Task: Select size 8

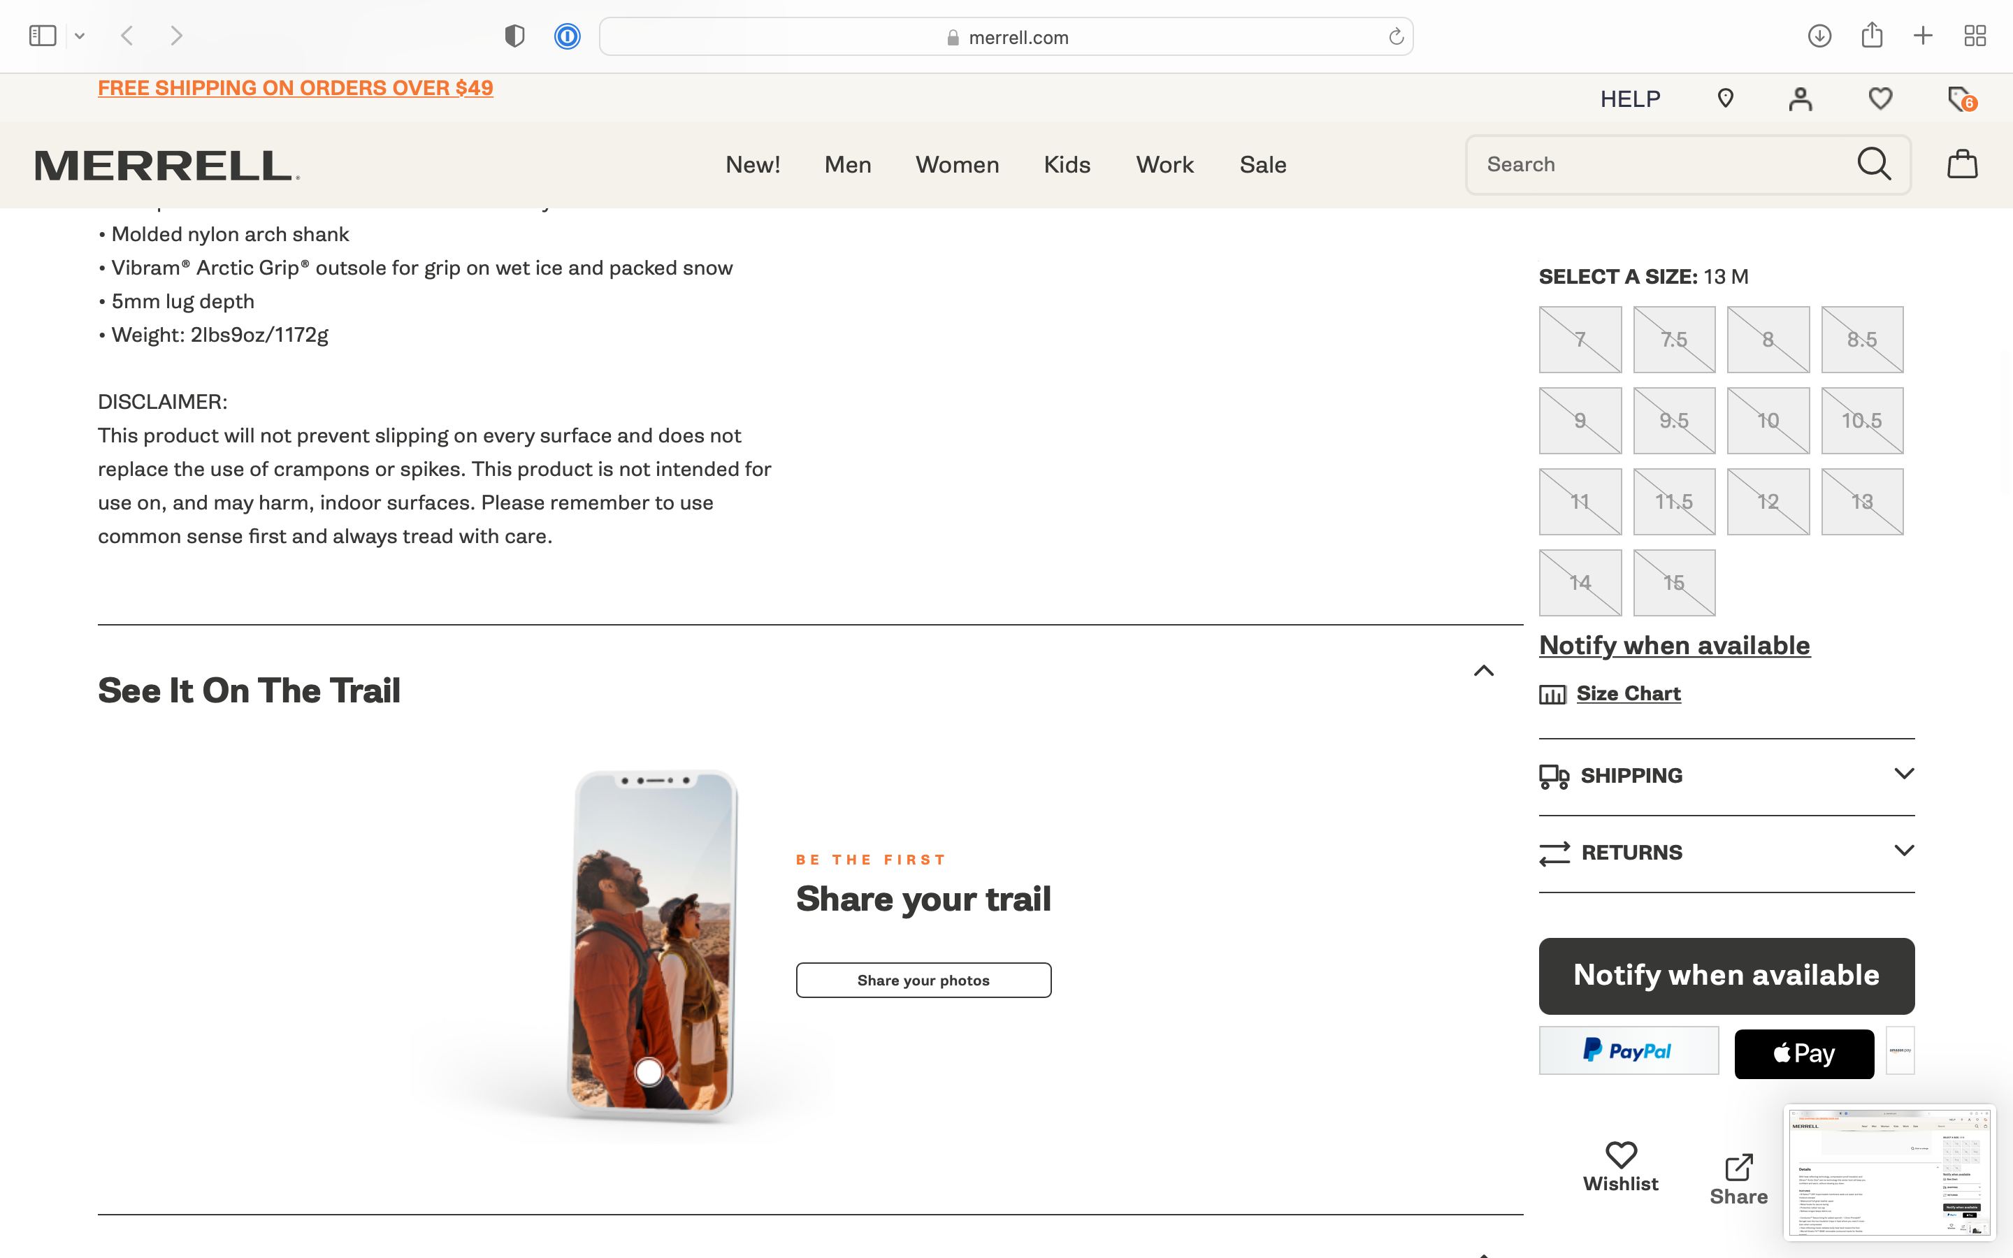Action: tap(1768, 340)
